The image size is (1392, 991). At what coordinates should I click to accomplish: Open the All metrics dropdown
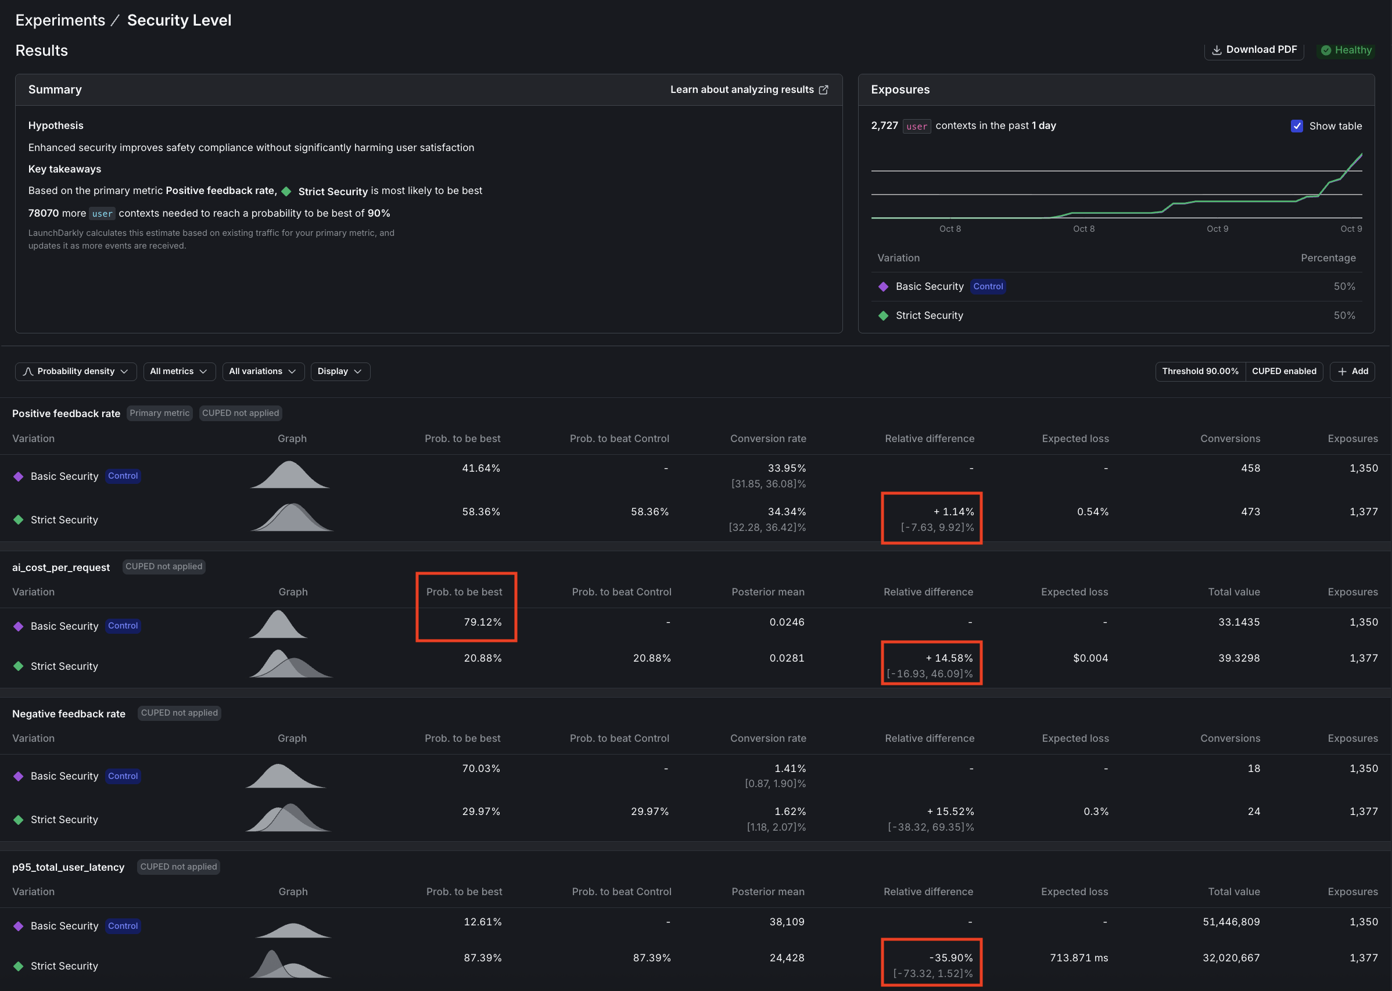179,371
